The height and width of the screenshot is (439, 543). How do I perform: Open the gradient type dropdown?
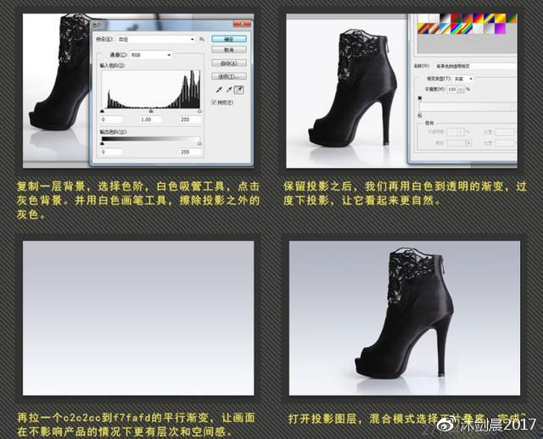coord(463,79)
